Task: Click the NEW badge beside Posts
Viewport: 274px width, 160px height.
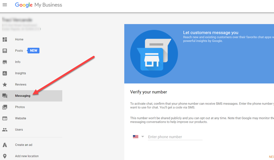Action: 33,51
